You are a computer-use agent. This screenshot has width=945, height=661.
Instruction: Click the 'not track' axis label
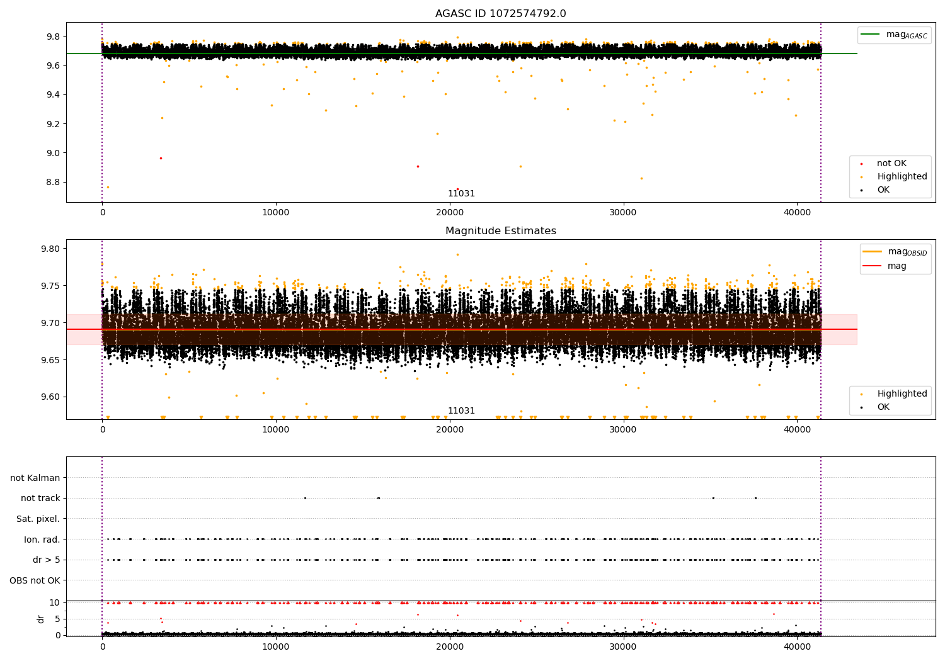40,498
